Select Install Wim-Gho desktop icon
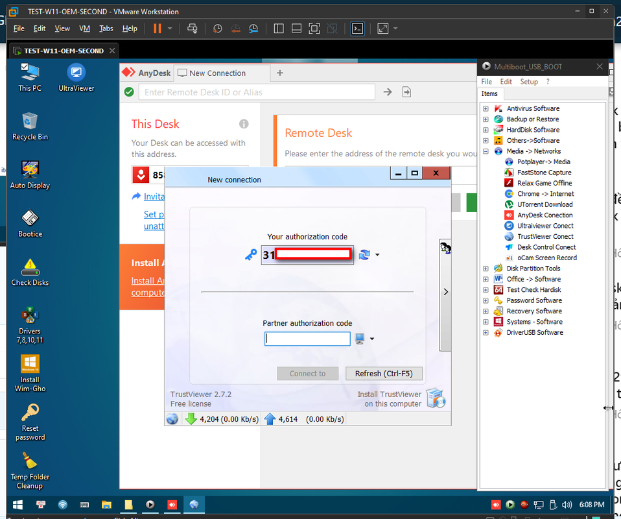 coord(30,374)
